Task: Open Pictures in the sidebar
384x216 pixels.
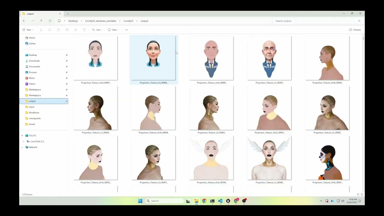Action: point(33,72)
